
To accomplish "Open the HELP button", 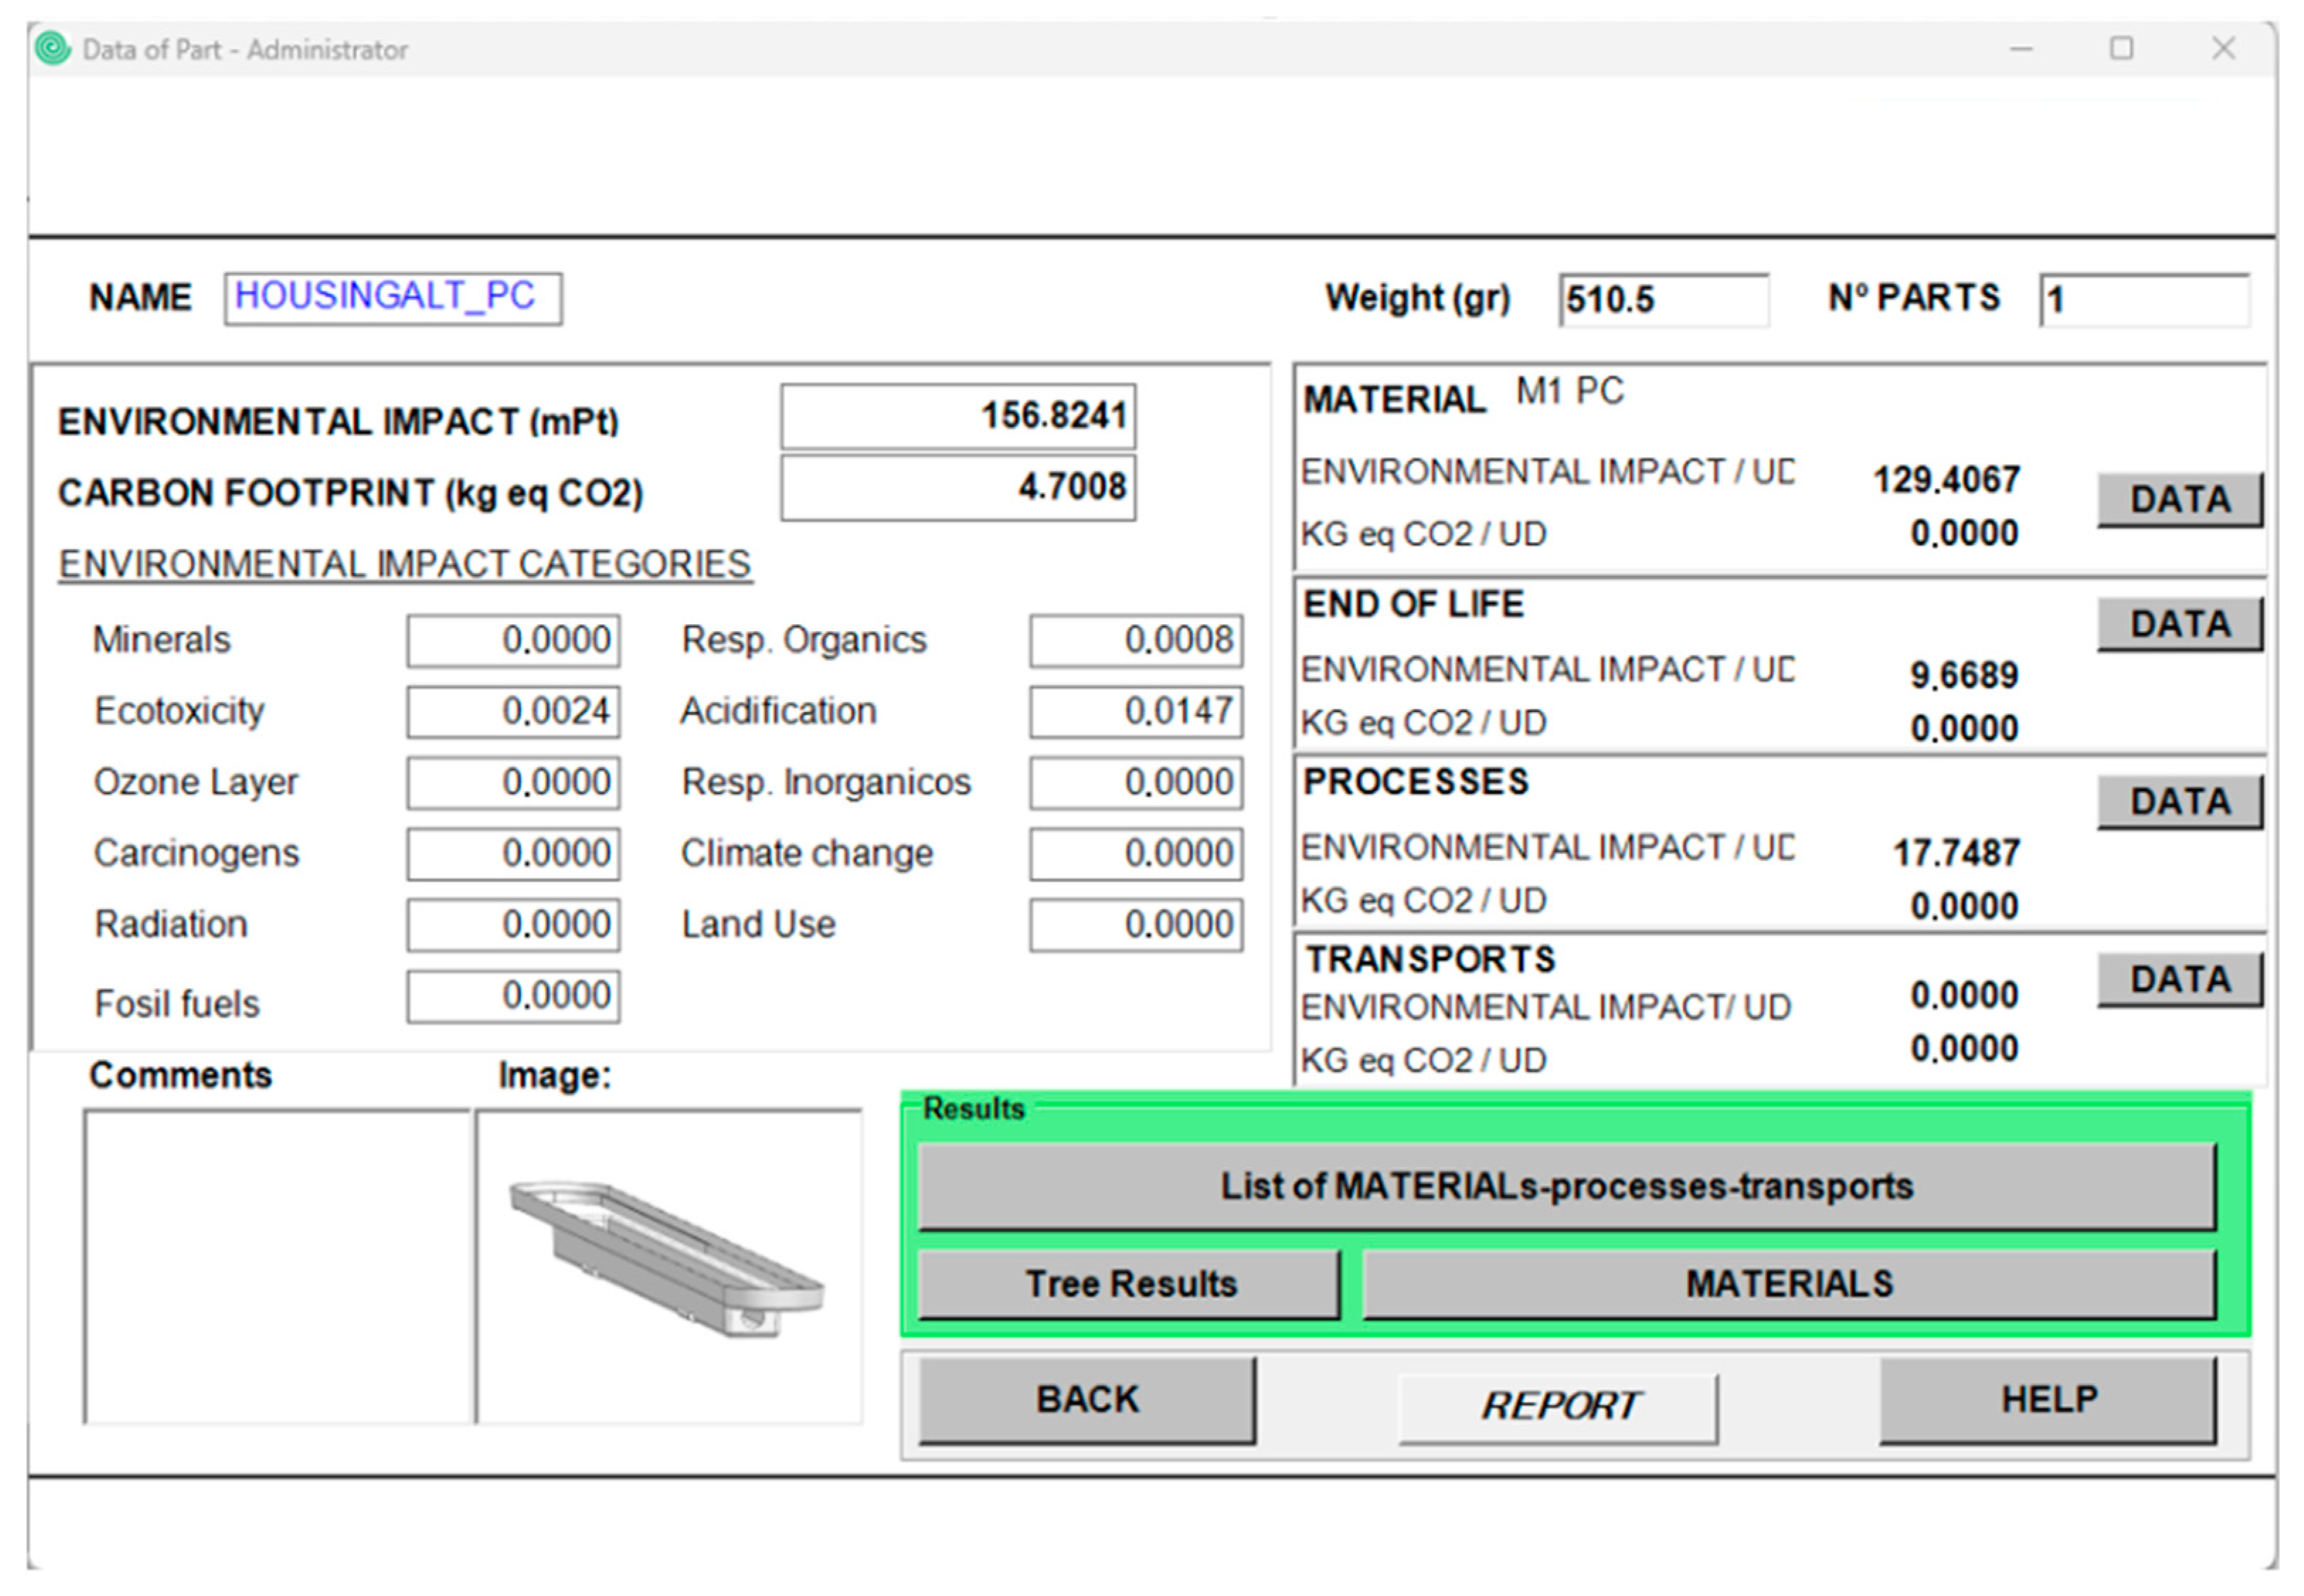I will [x=2048, y=1399].
